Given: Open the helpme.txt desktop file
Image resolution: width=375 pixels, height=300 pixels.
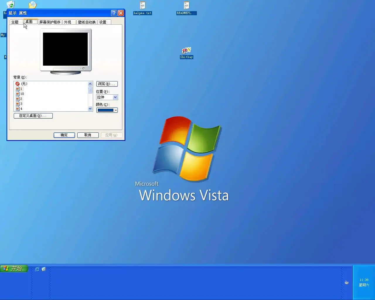Looking at the screenshot, I should tap(142, 8).
